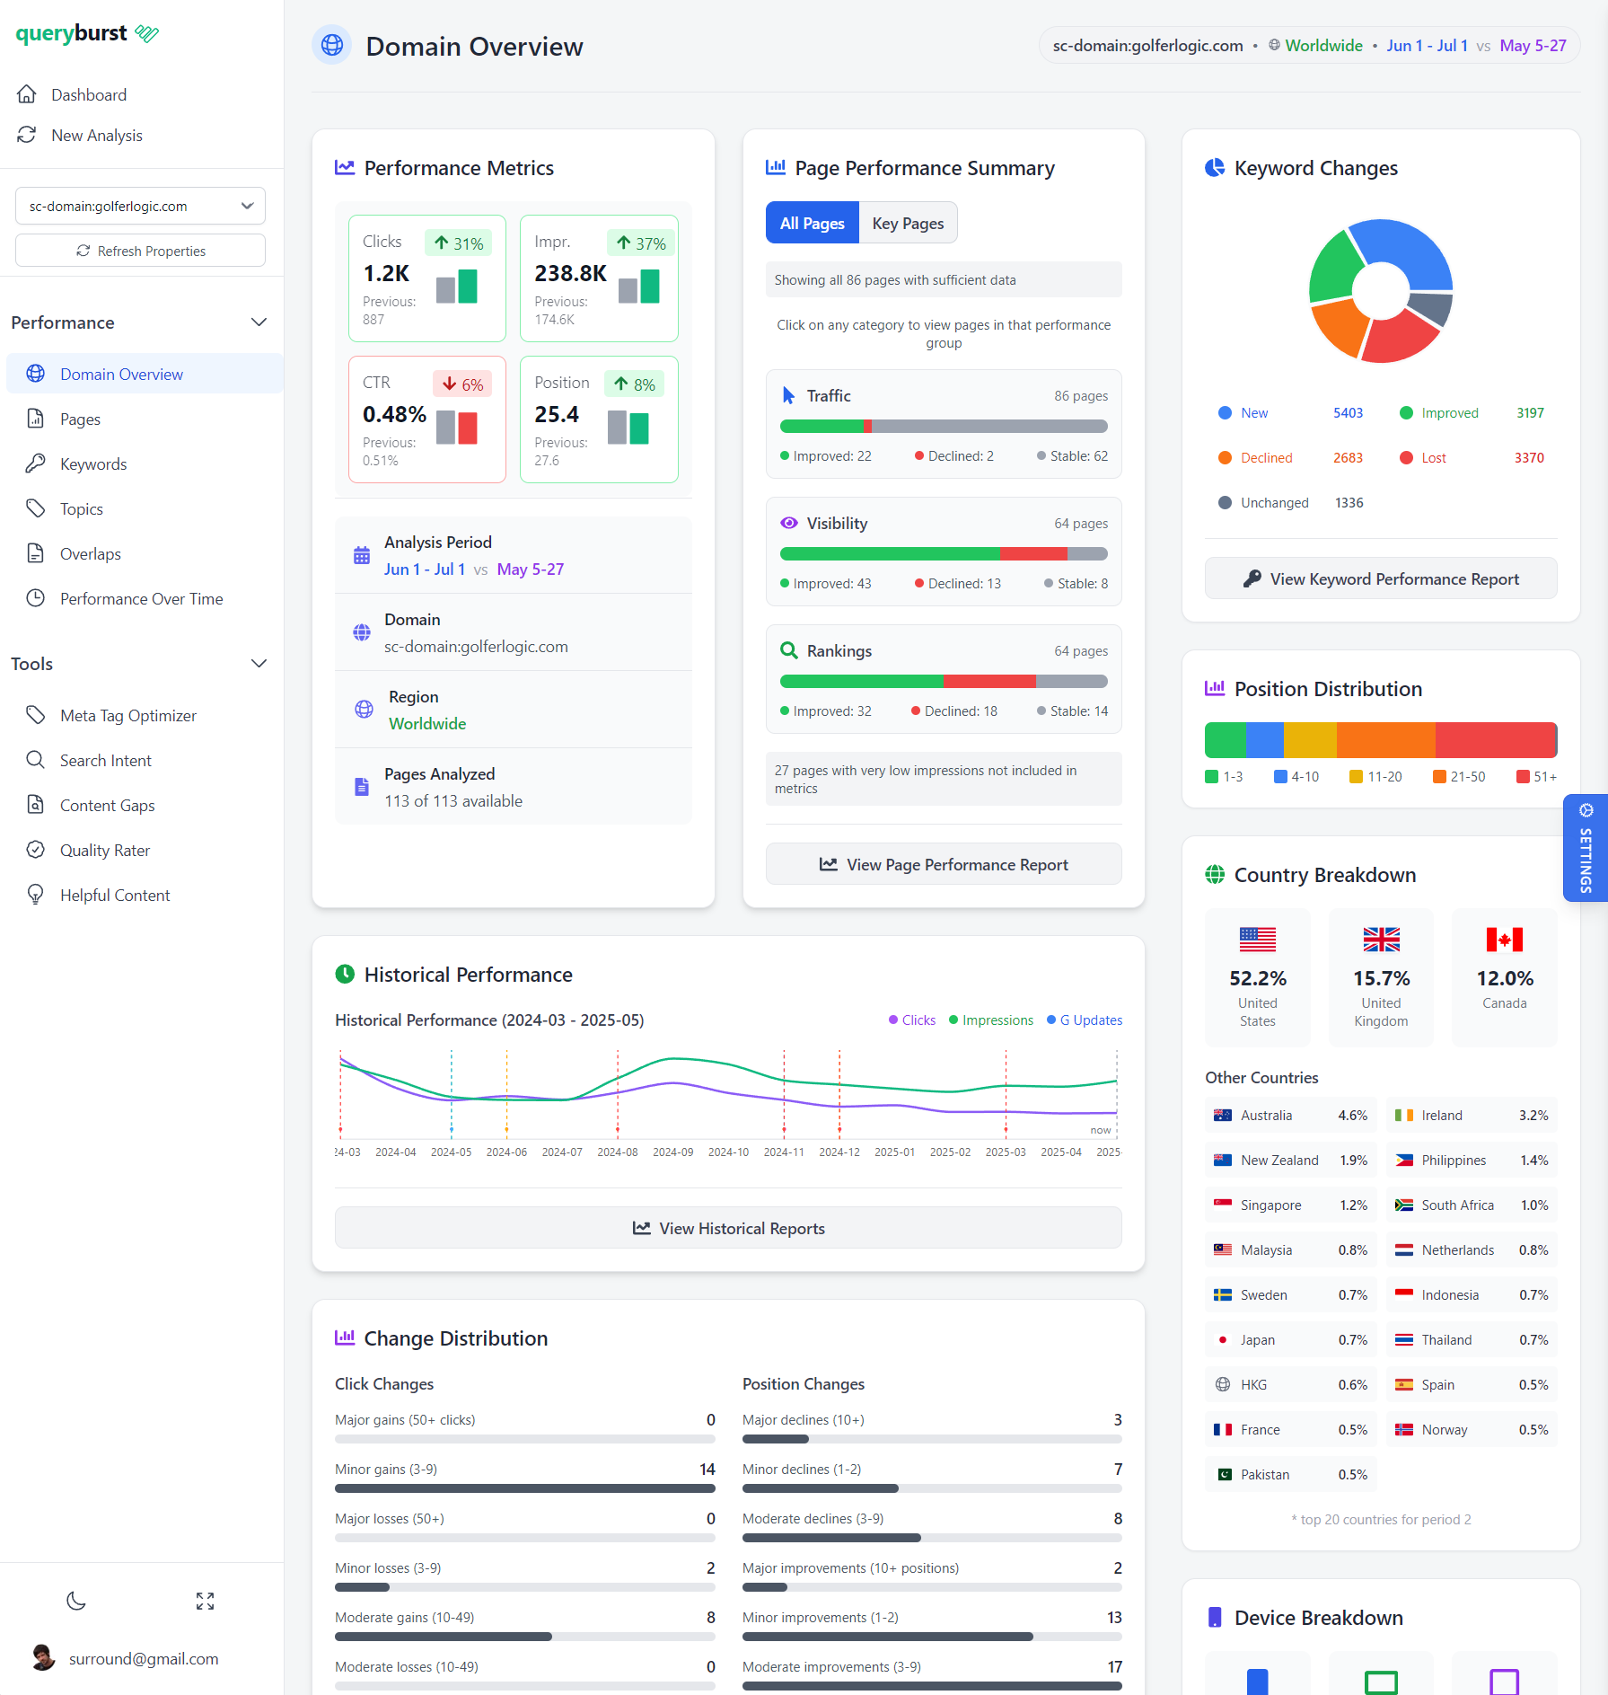Click the Worldwide link in header

[x=1323, y=45]
